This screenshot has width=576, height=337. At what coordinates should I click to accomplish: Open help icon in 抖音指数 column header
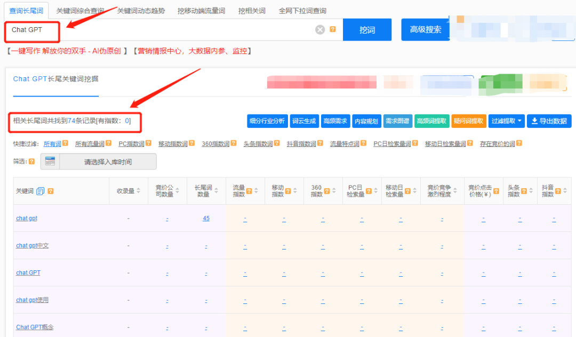[x=558, y=191]
